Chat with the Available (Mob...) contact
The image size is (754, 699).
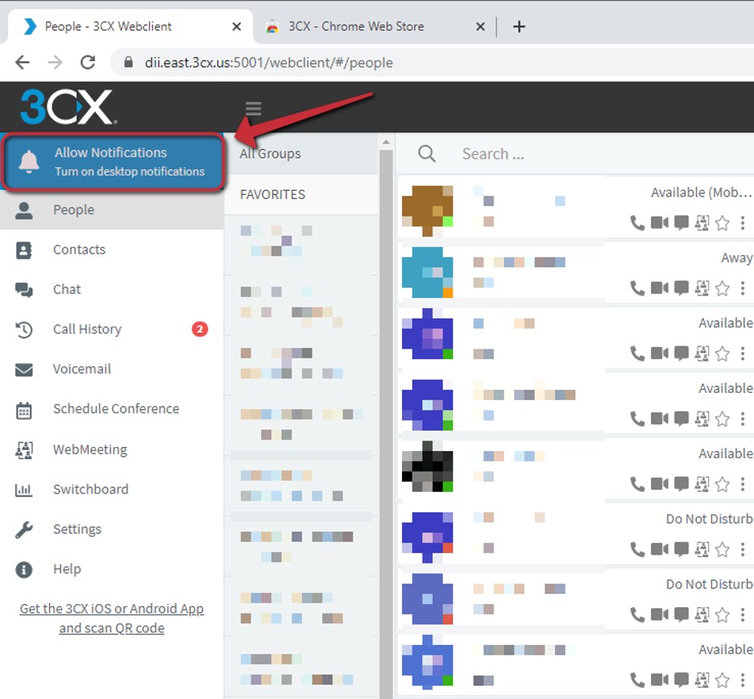[681, 223]
